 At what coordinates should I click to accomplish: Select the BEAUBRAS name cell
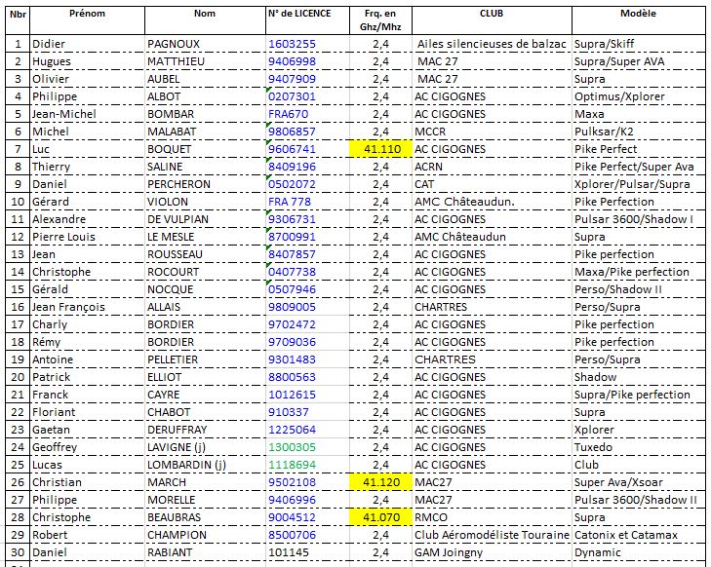[x=205, y=517]
